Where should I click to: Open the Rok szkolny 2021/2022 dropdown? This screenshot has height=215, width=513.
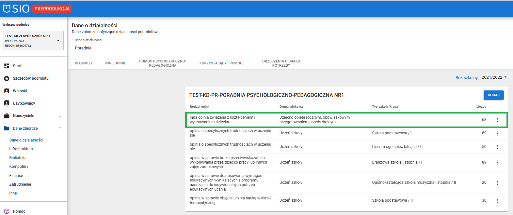click(x=494, y=77)
